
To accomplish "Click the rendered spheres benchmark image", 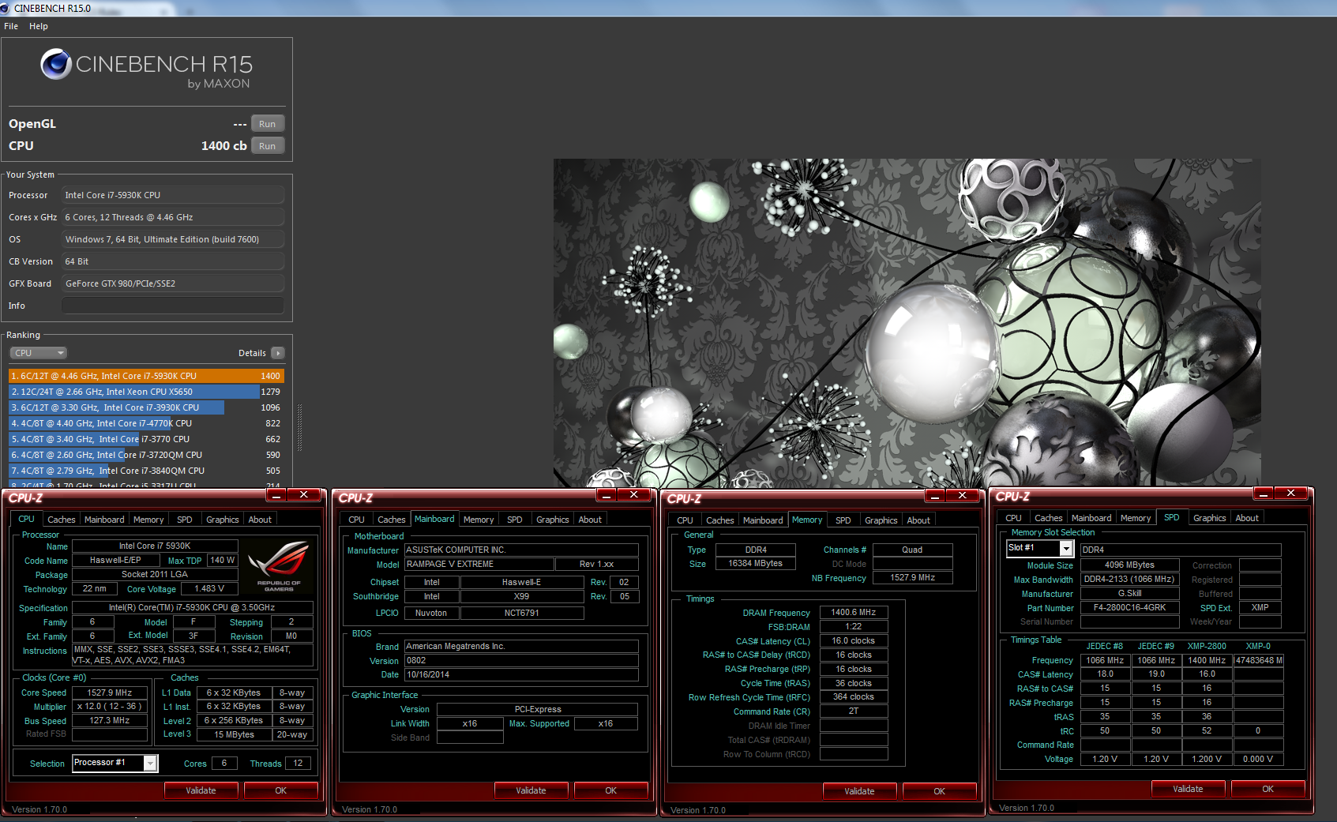I will point(907,323).
